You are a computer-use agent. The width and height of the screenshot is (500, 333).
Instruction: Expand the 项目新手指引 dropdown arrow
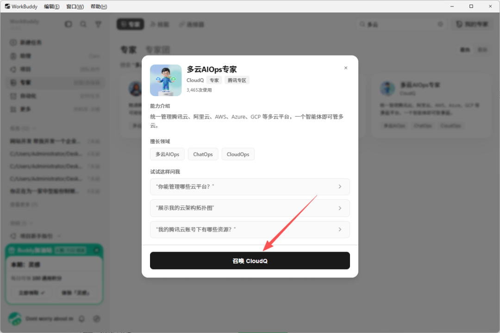59,236
